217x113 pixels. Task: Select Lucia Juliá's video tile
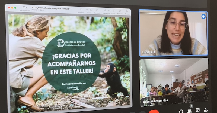click(x=174, y=33)
